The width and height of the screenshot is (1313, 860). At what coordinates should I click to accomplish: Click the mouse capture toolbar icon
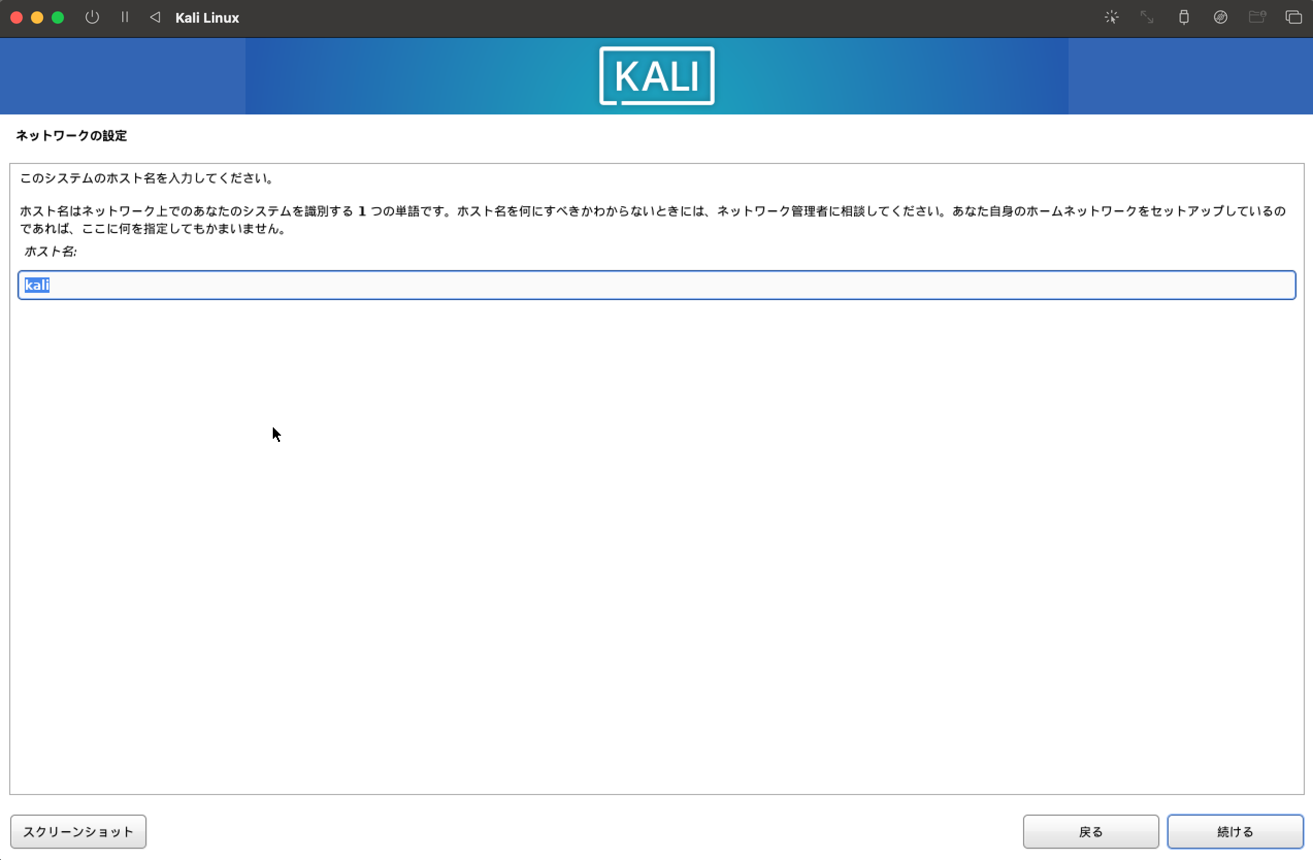(x=1112, y=17)
